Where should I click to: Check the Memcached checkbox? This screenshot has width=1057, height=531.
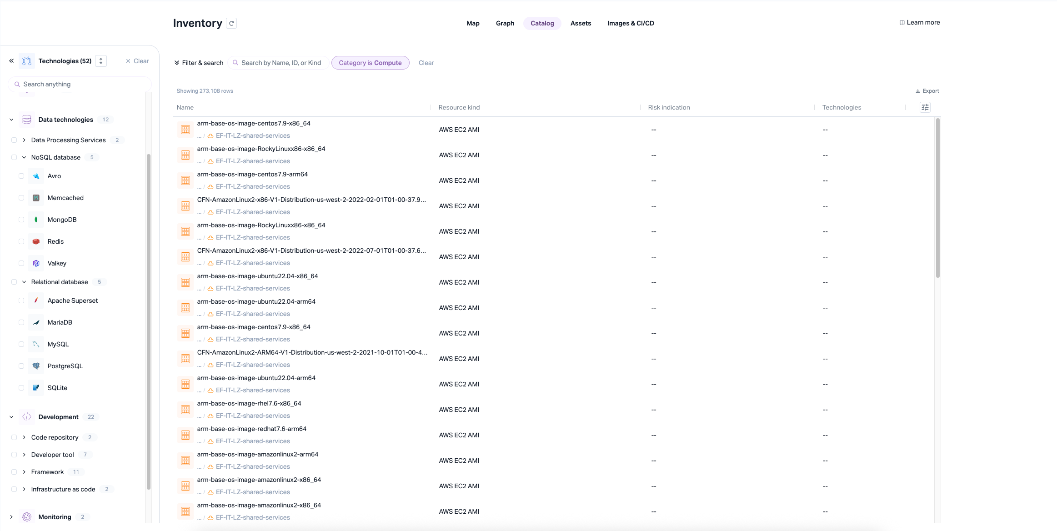pyautogui.click(x=21, y=198)
